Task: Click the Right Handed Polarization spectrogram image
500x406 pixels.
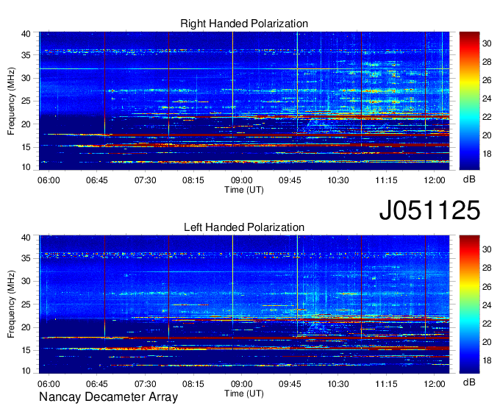Action: tap(244, 101)
